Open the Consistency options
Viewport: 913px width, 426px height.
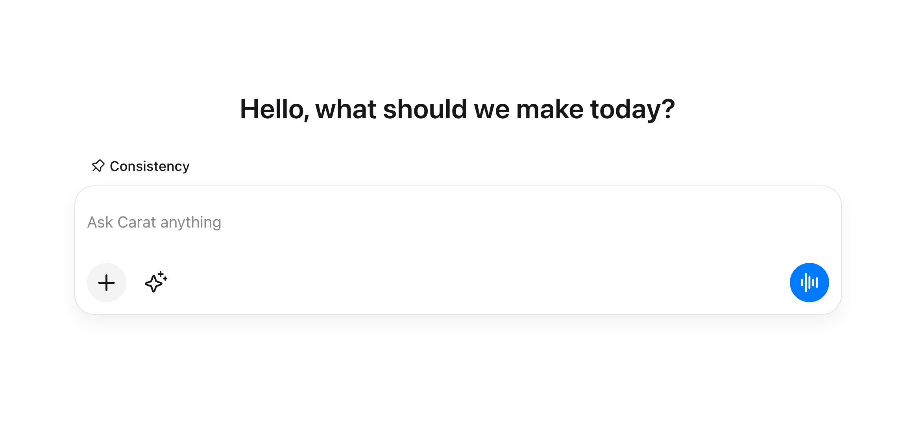tap(140, 166)
